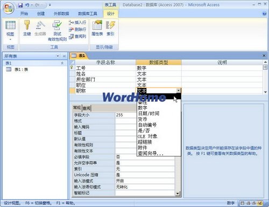Click the 数字 data type of 工号 row
This screenshot has height=207, width=269.
pyautogui.click(x=159, y=68)
